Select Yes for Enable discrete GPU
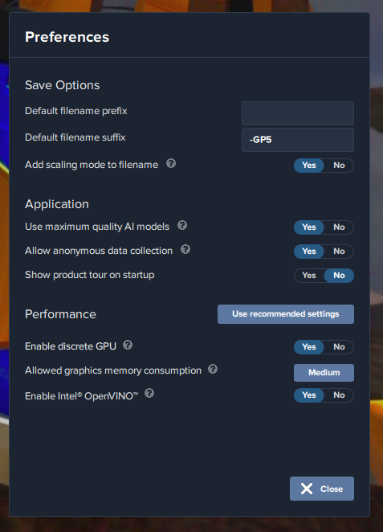 click(309, 346)
